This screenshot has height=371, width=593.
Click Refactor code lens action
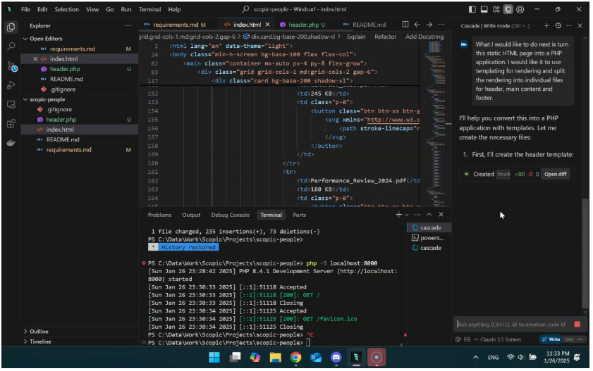386,37
